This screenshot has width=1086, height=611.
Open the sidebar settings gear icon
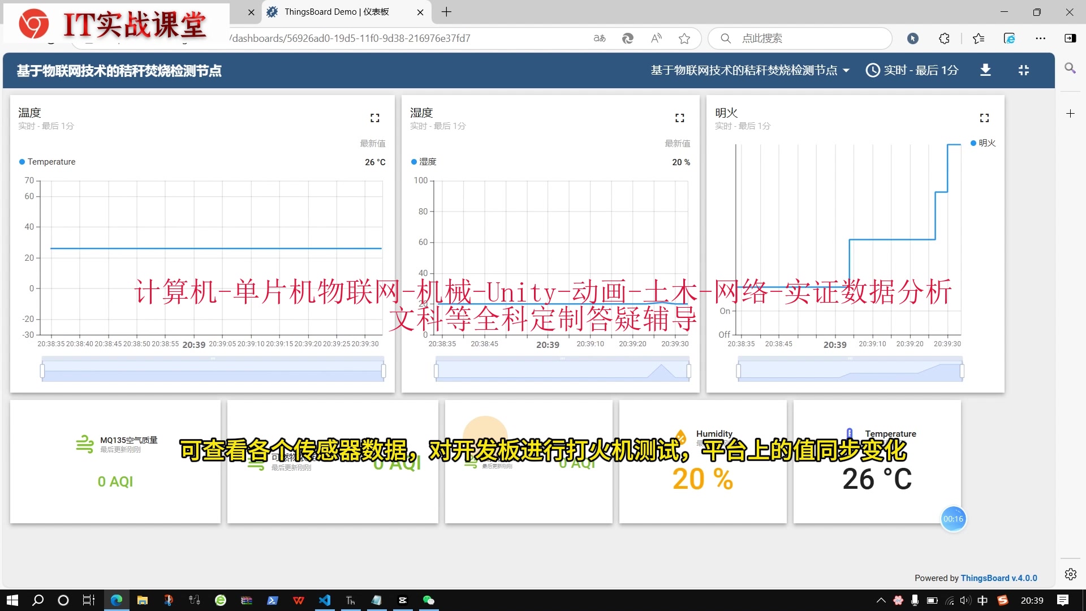click(x=1070, y=574)
